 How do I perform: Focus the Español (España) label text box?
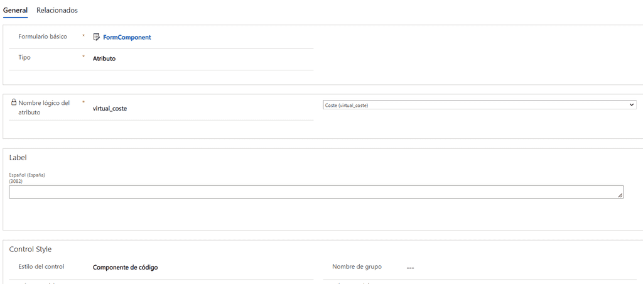314,192
